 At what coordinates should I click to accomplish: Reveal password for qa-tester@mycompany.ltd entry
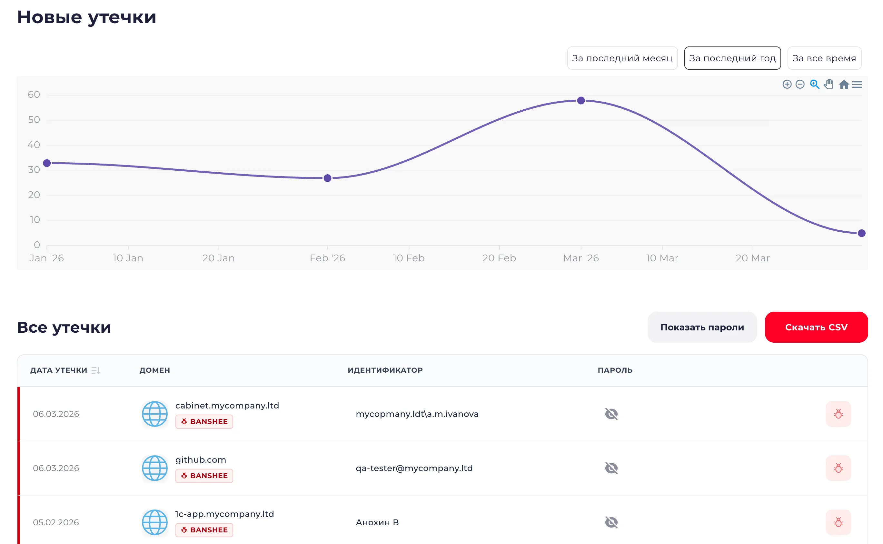(611, 468)
